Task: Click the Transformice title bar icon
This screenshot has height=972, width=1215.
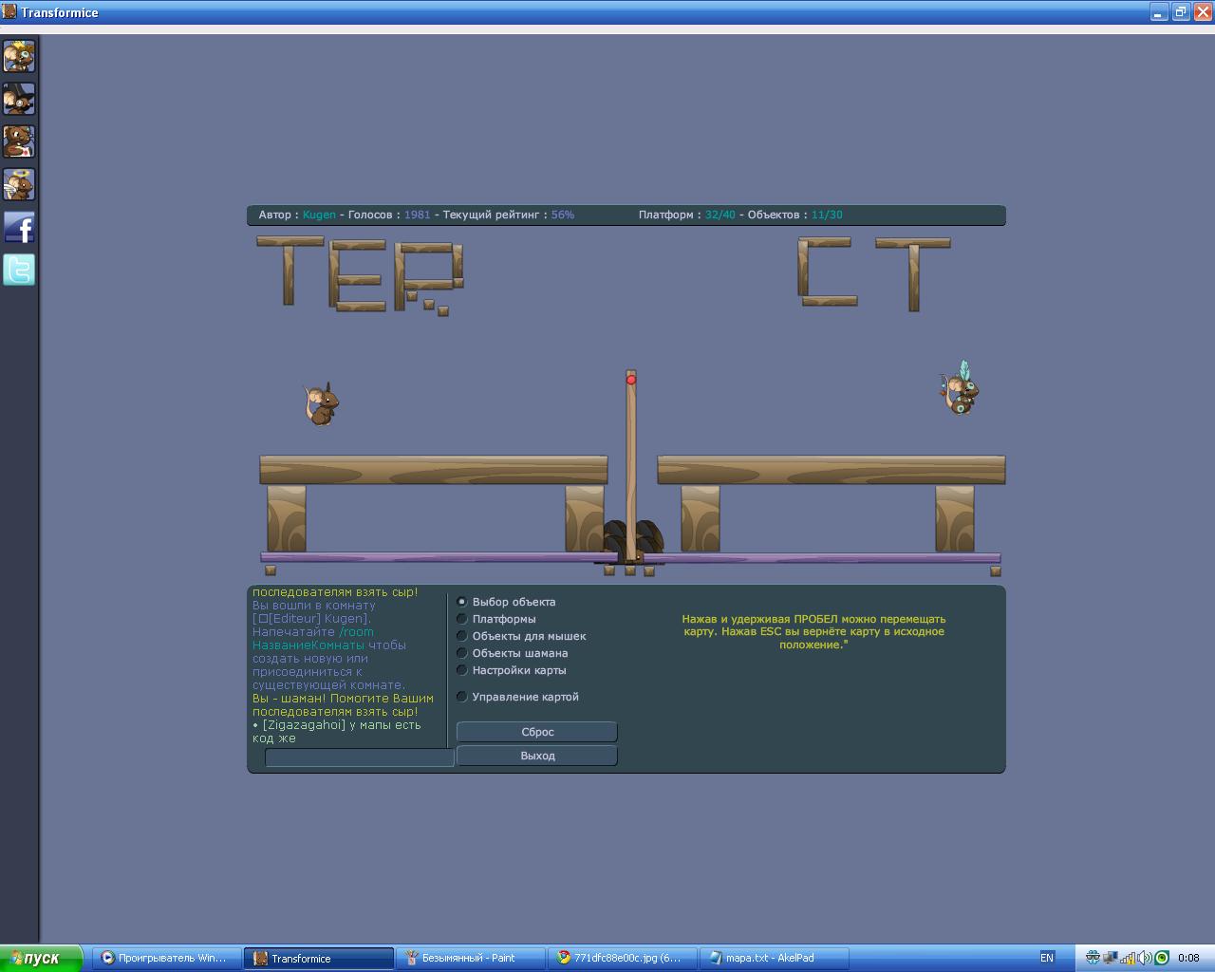Action: coord(9,11)
